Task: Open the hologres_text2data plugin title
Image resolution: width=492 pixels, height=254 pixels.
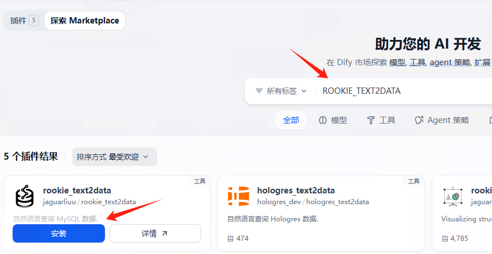Action: pyautogui.click(x=296, y=190)
